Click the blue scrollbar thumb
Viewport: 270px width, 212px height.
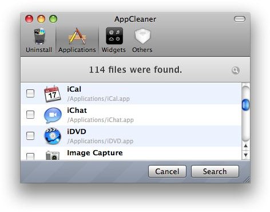click(245, 105)
